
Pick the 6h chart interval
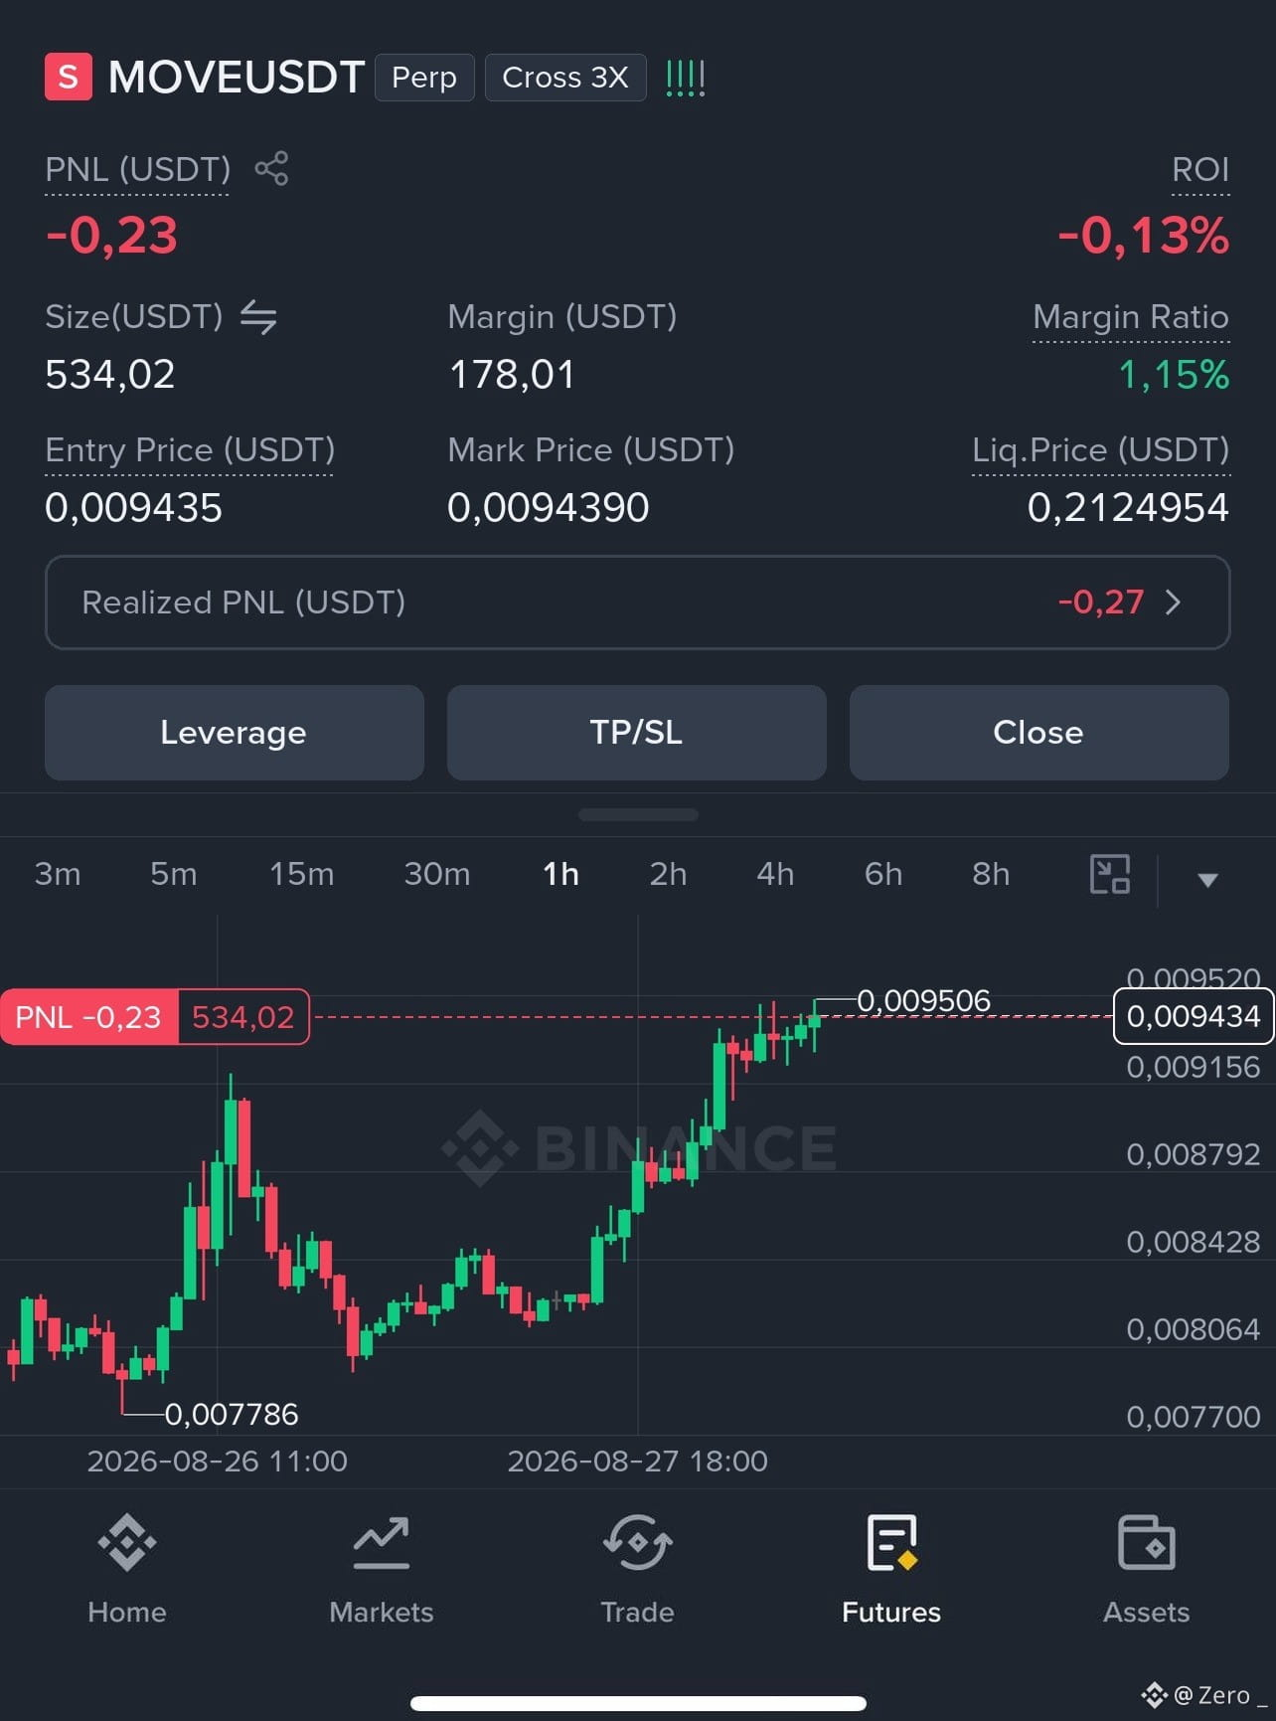point(883,874)
